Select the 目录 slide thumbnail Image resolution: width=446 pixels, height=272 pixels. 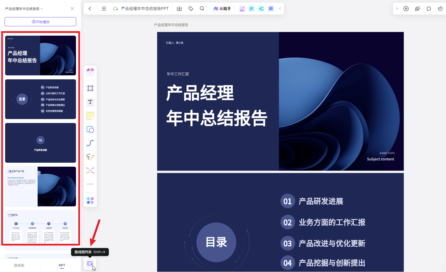[41, 99]
